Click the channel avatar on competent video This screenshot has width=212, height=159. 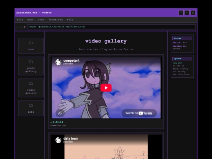(58, 62)
